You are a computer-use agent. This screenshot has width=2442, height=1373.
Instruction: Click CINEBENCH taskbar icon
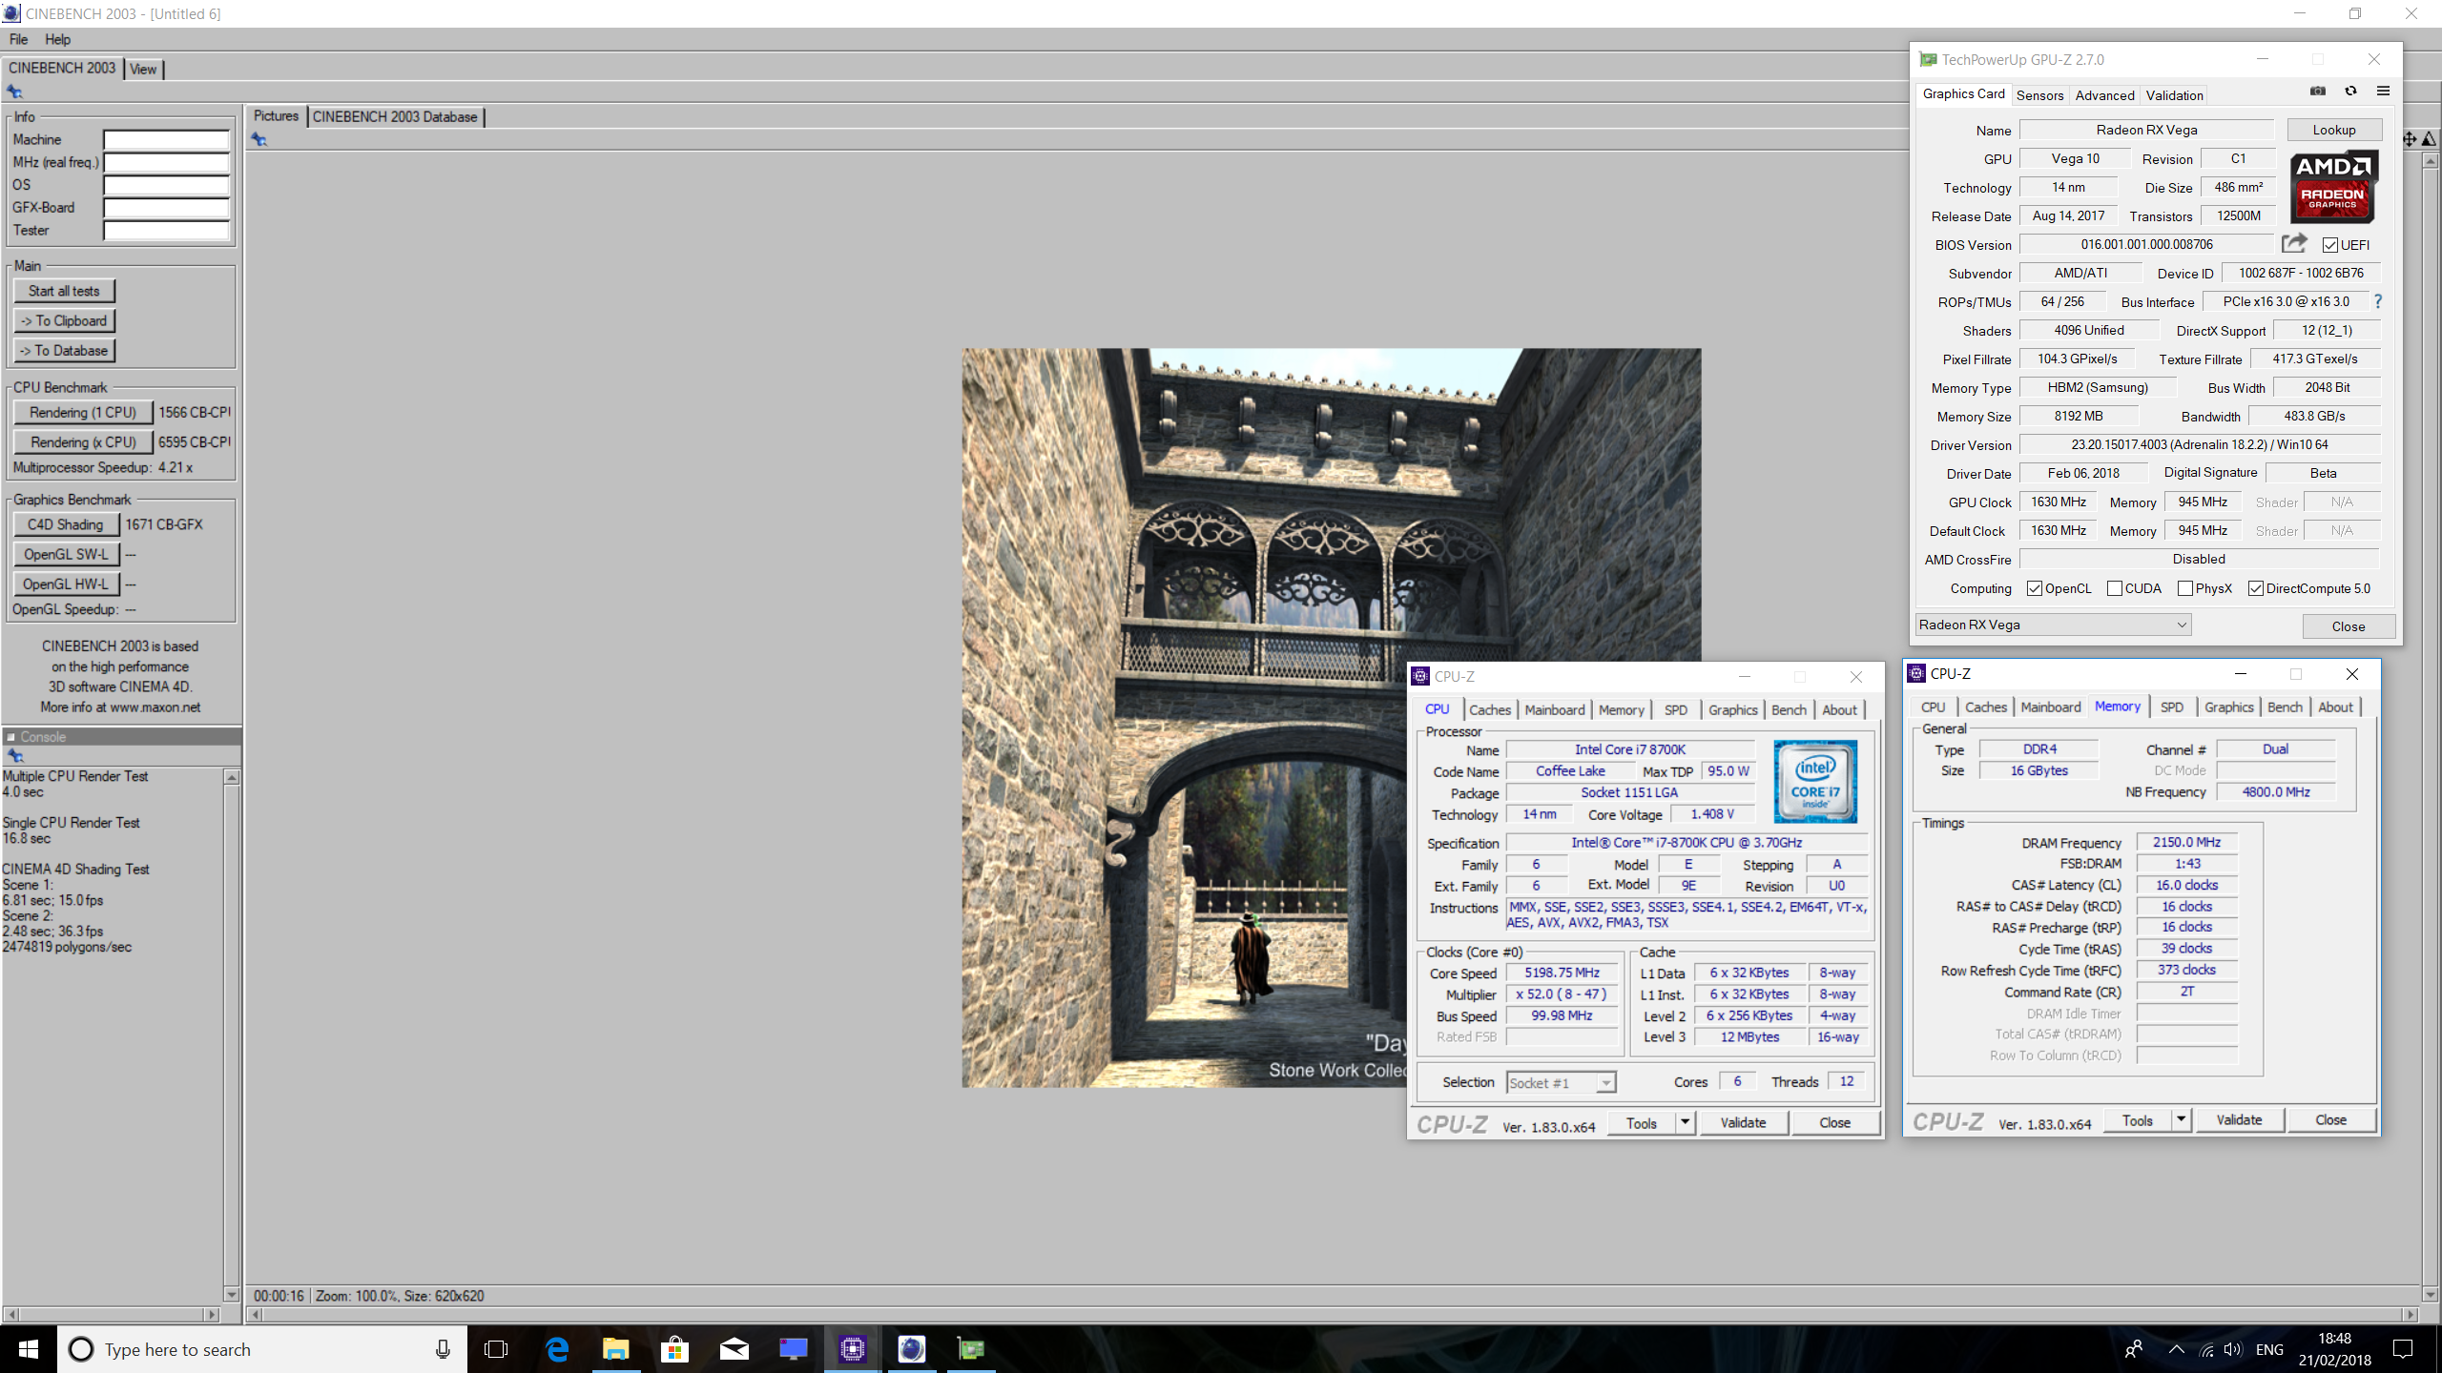coord(912,1349)
